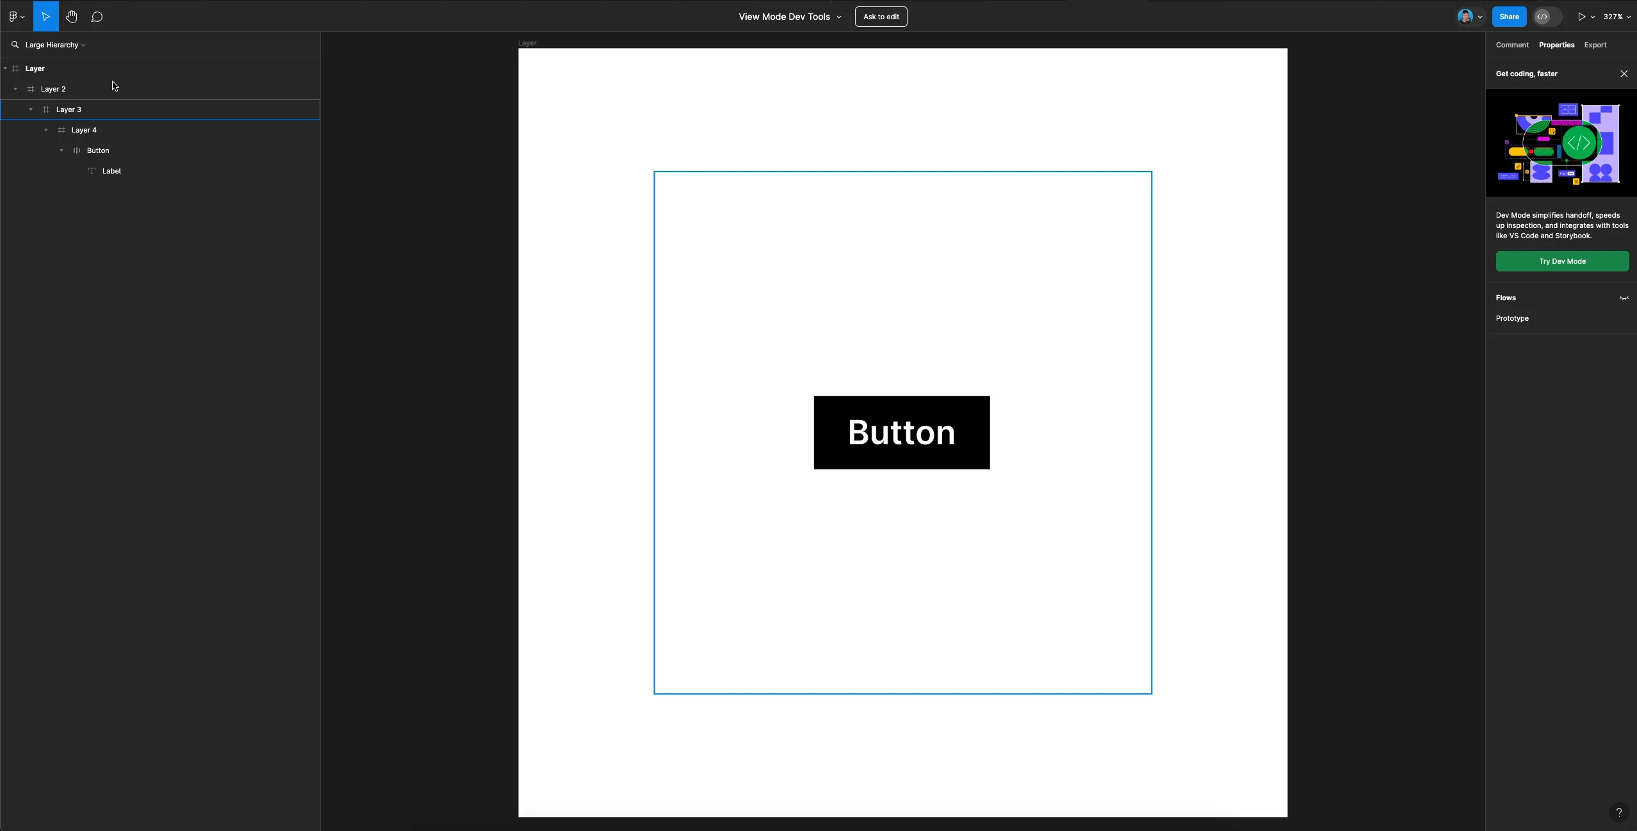Toggle Flows visibility eye icon
Image resolution: width=1637 pixels, height=831 pixels.
[x=1624, y=298]
